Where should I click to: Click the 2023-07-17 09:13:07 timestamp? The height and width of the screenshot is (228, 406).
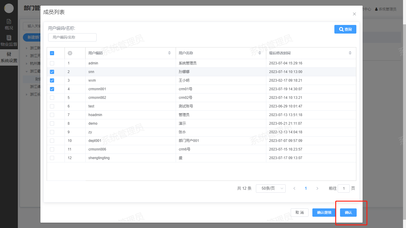click(x=286, y=158)
